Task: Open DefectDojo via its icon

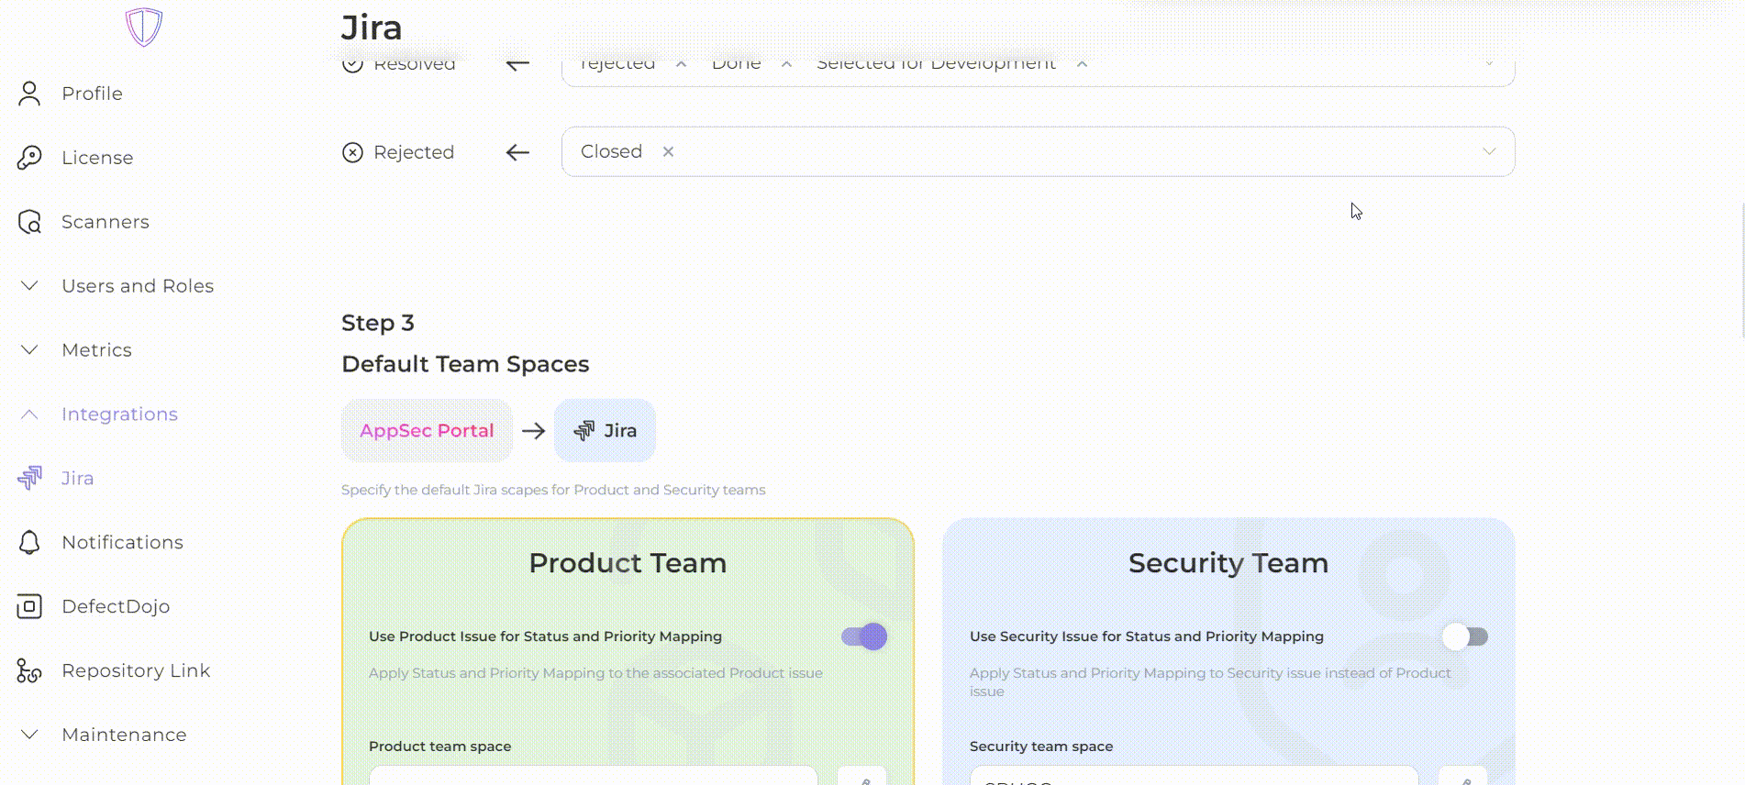Action: pyautogui.click(x=29, y=606)
